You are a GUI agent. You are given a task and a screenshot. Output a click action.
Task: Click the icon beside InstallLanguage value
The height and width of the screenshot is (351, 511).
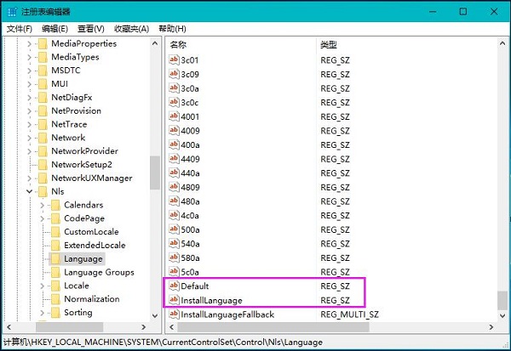[174, 300]
